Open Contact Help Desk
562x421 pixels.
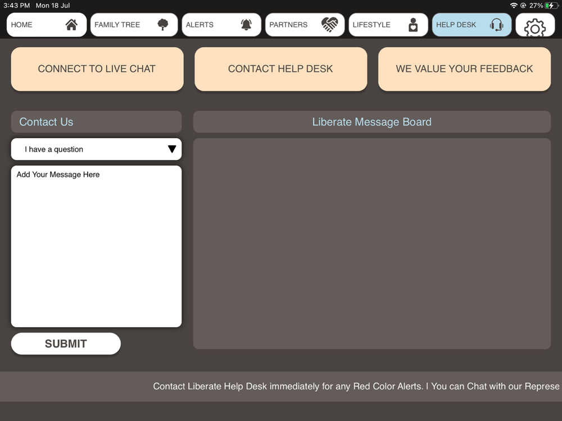pyautogui.click(x=280, y=68)
